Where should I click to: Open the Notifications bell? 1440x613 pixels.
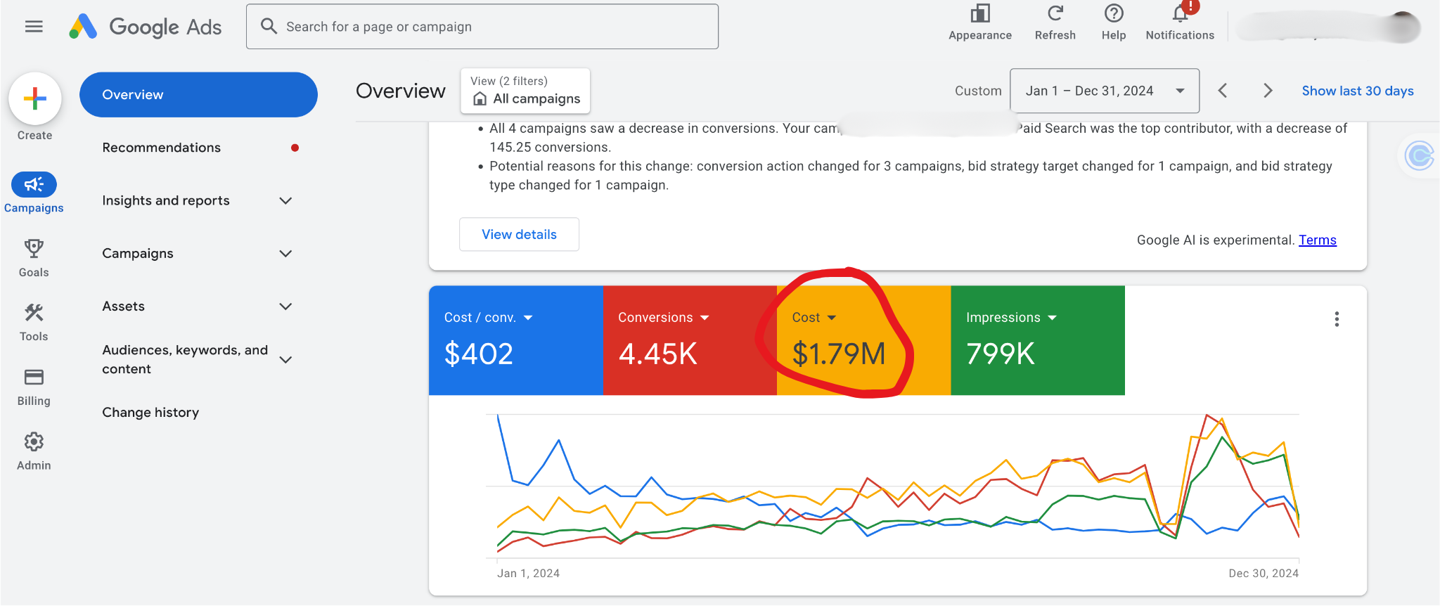coord(1180,15)
